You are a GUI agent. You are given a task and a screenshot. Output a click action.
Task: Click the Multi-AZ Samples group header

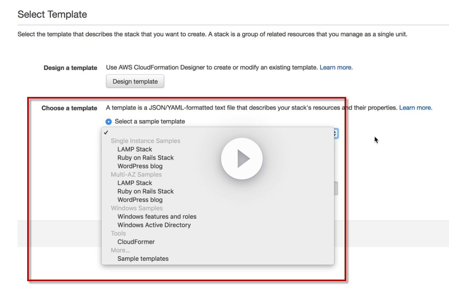click(x=136, y=174)
